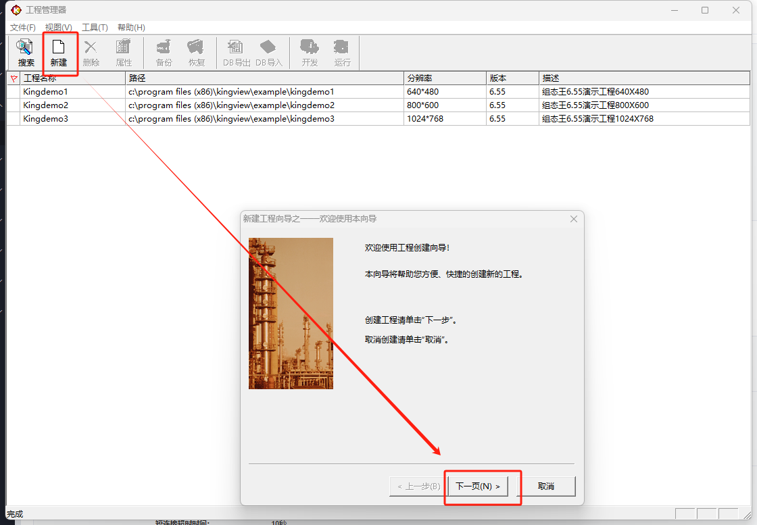Click the 搜索 (Search) toolbar icon
Image resolution: width=757 pixels, height=525 pixels.
(x=26, y=53)
